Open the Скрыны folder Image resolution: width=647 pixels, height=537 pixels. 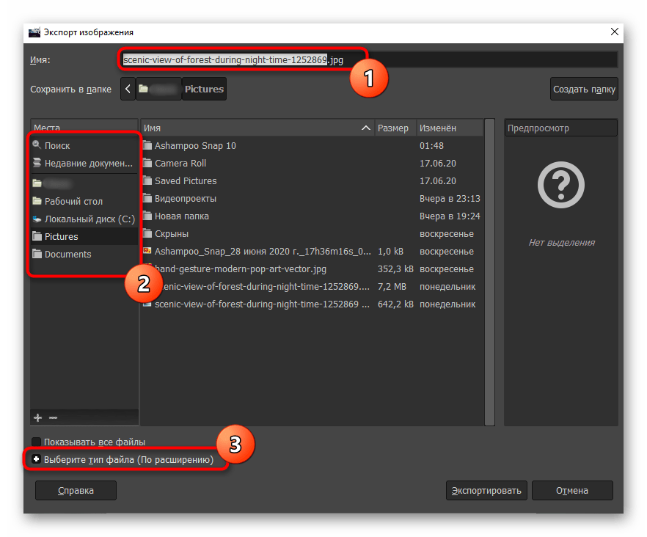tap(312, 233)
